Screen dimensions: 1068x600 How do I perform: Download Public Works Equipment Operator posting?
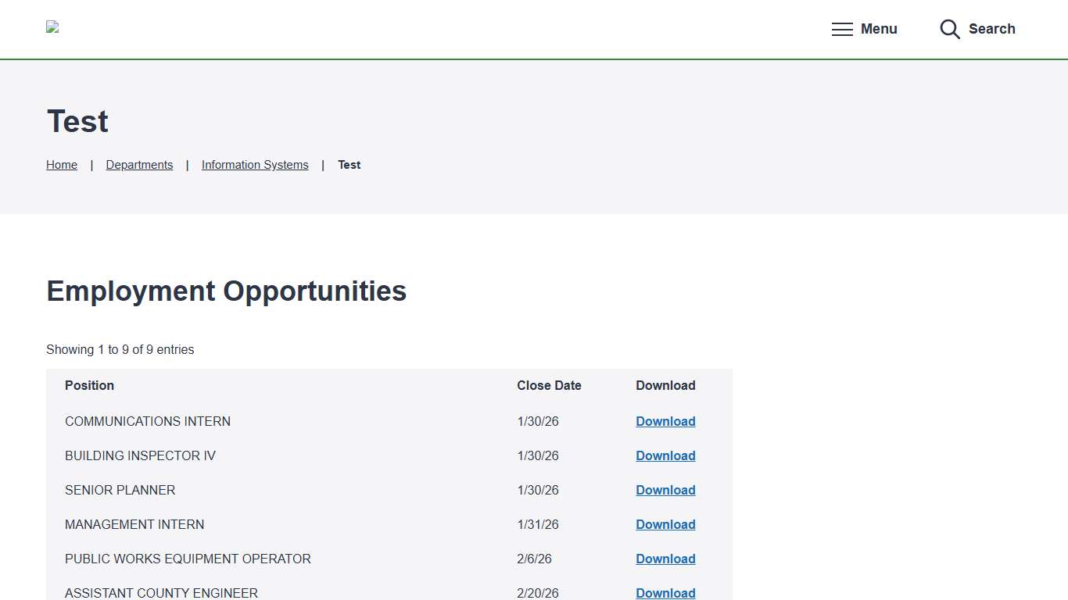665,559
